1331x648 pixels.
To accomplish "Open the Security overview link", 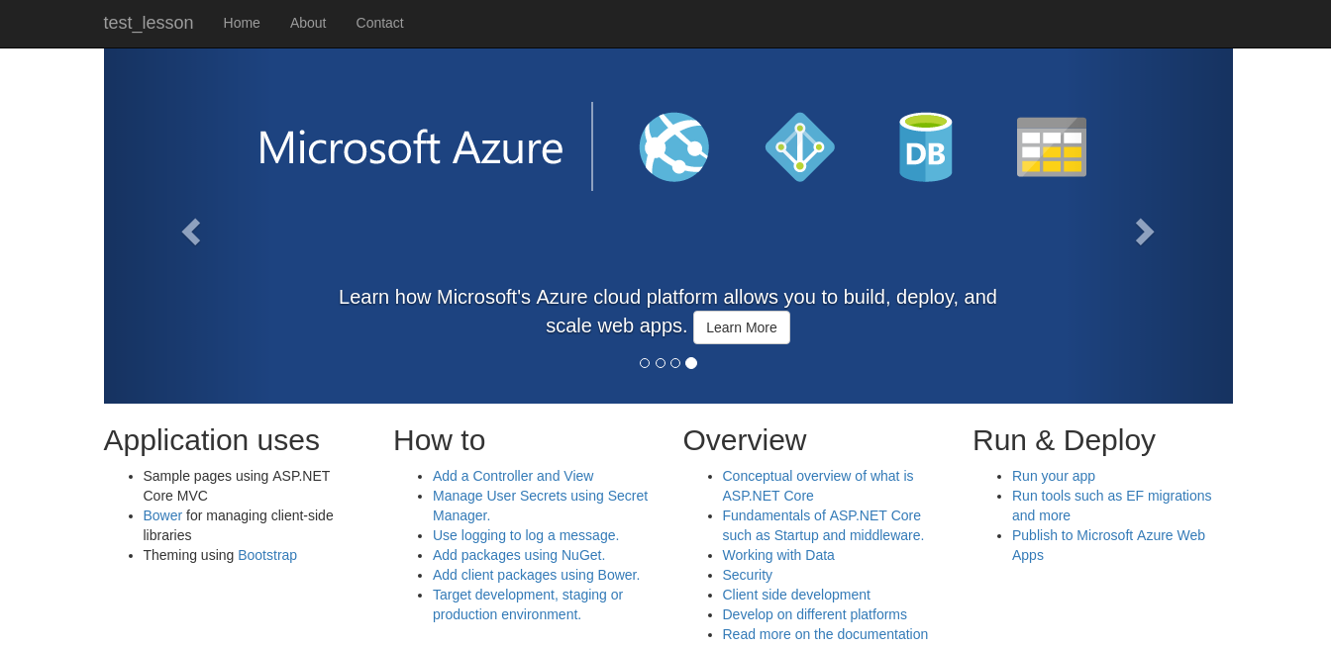I will click(747, 575).
